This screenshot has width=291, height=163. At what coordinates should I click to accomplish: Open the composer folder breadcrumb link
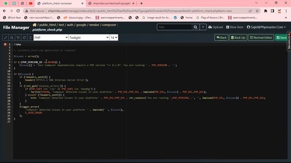(109, 25)
